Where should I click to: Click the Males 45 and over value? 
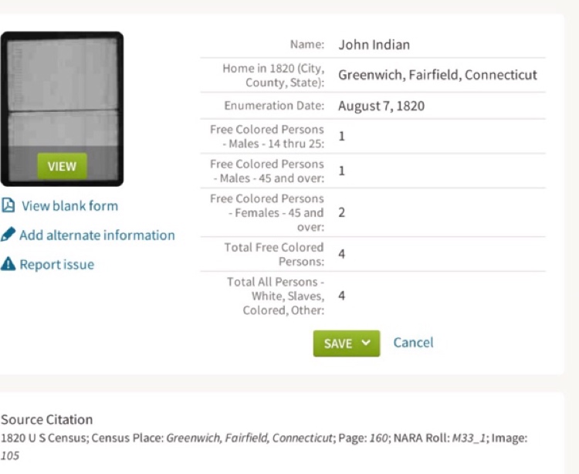[342, 171]
